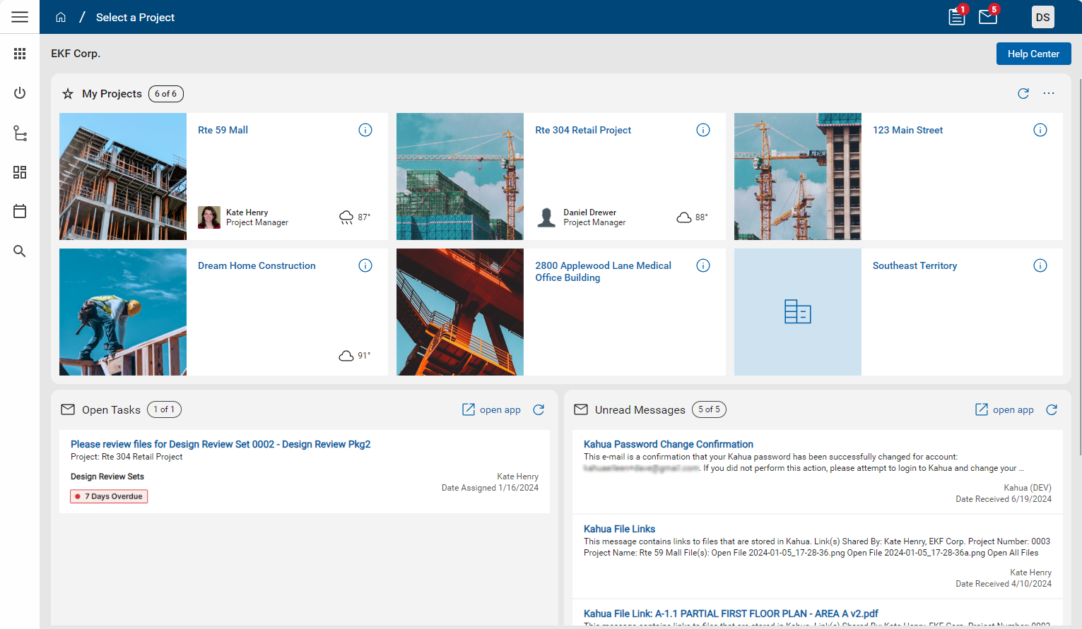1082x629 pixels.
Task: Click the search magnifier in sidebar
Action: click(20, 251)
